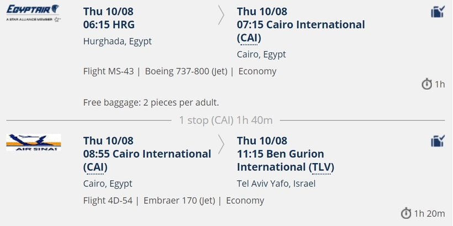This screenshot has height=226, width=453.
Task: Select the 06:15 HRG departure heading
Action: 109,25
